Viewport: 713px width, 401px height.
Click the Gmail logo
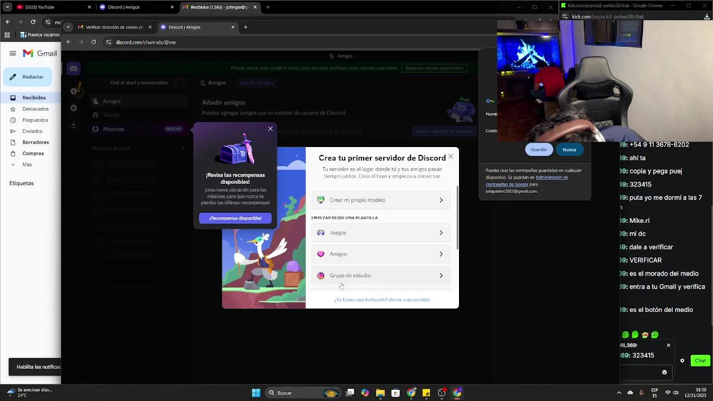[40, 53]
